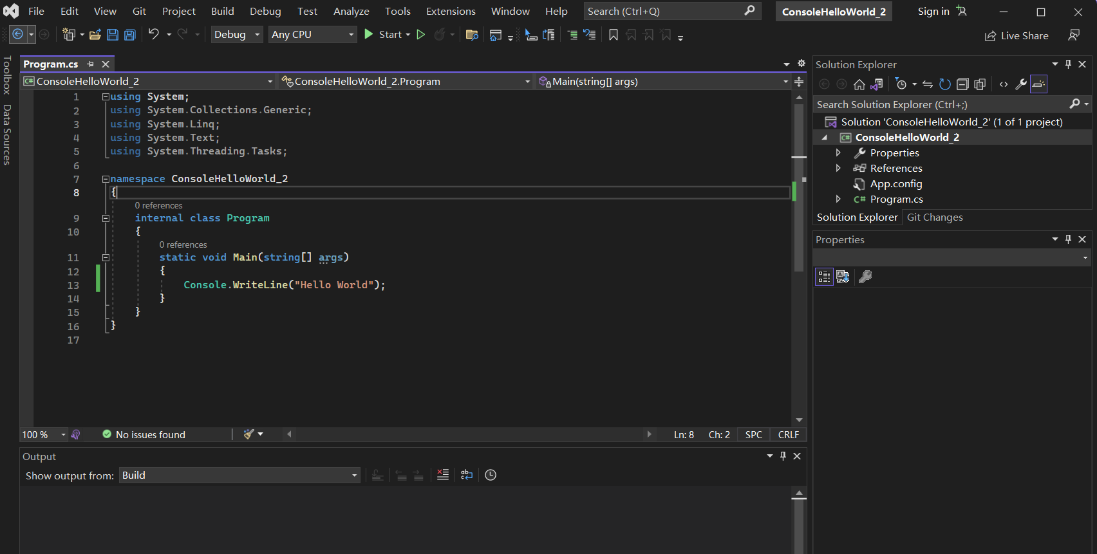Click the CRLF line ending indicator
Screen dimensions: 1097x554
click(x=788, y=435)
